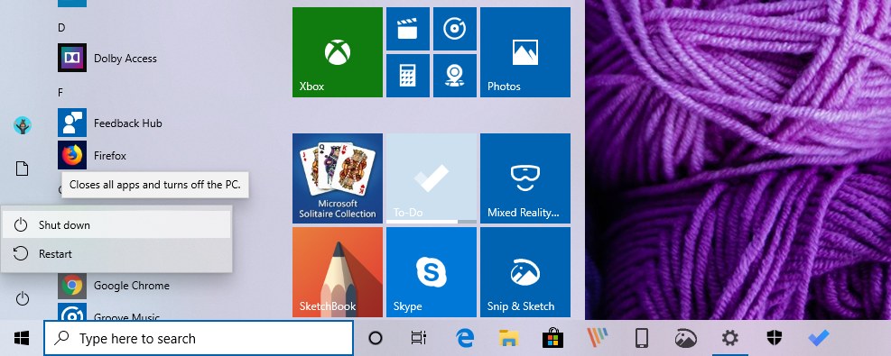This screenshot has height=356, width=891.
Task: Open Dolby Access from app list
Action: pos(108,58)
